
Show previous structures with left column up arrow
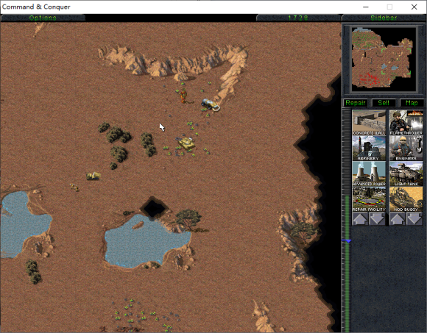pyautogui.click(x=360, y=219)
